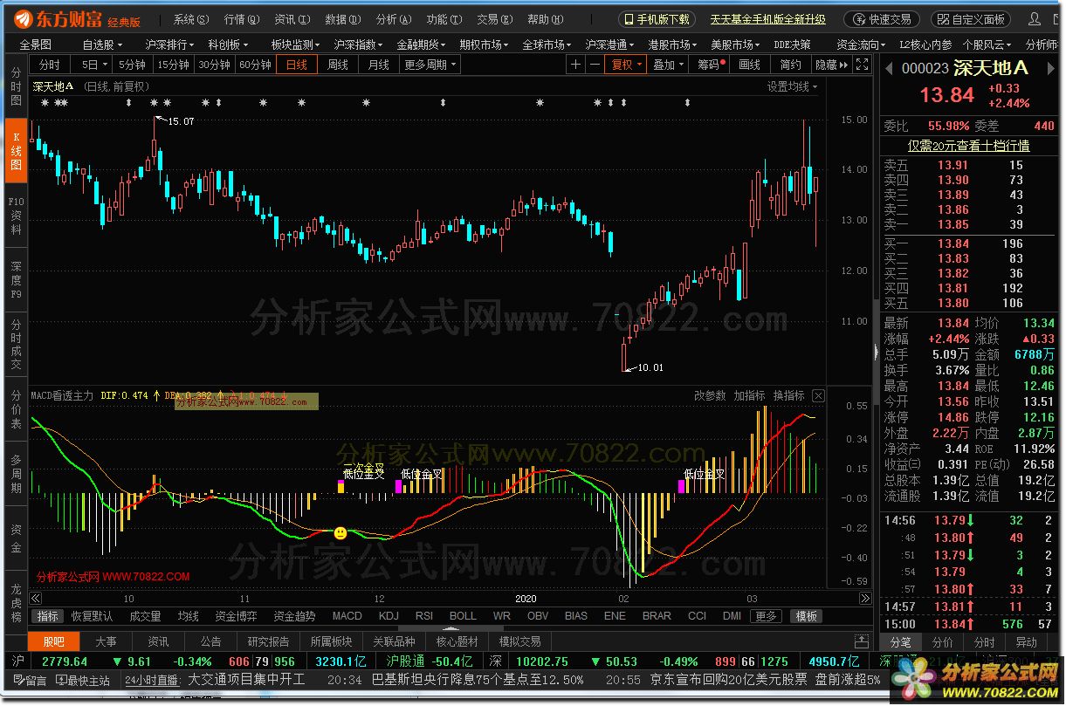Toggle the 简约 simple view mode
The image size is (1066, 706).
pos(790,65)
